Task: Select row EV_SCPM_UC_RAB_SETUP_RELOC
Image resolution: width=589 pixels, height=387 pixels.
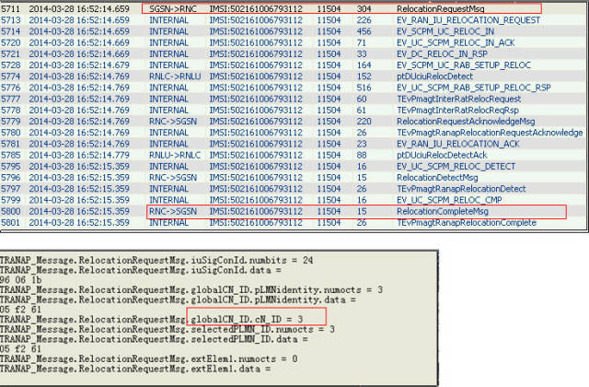Action: click(x=294, y=65)
